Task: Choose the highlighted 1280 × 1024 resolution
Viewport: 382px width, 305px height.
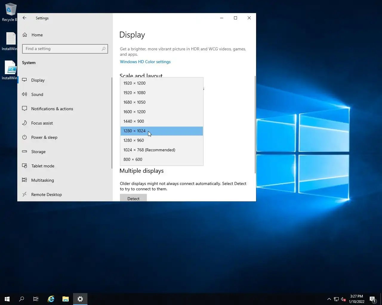Action: click(161, 131)
